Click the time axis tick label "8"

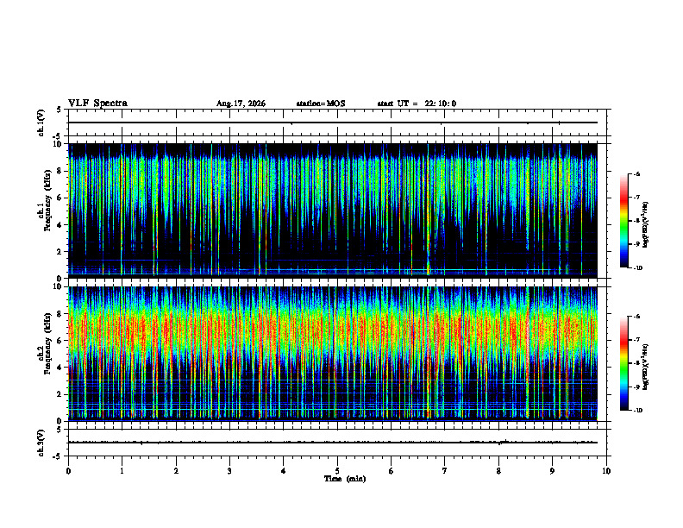click(x=498, y=471)
